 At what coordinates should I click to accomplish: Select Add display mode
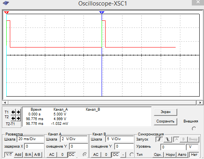[18, 155]
